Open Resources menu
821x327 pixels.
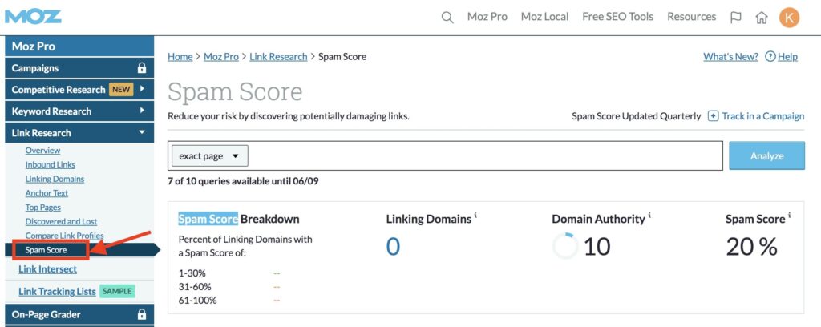coord(691,17)
